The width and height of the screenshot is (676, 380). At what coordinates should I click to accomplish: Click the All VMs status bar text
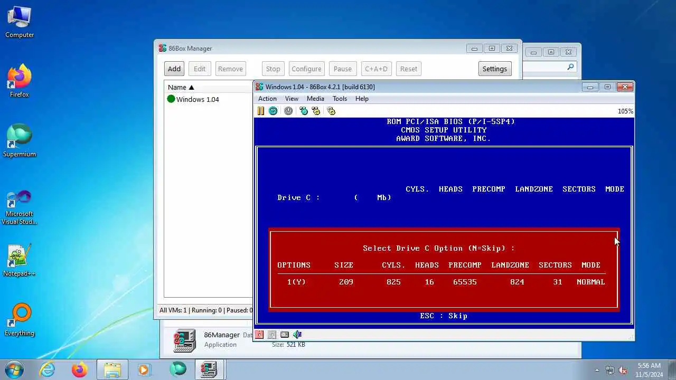(206, 310)
